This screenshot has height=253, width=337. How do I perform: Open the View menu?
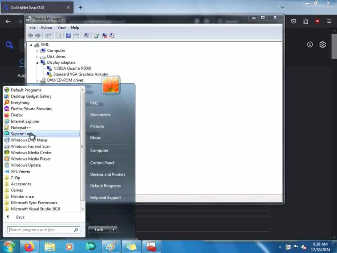click(x=61, y=27)
